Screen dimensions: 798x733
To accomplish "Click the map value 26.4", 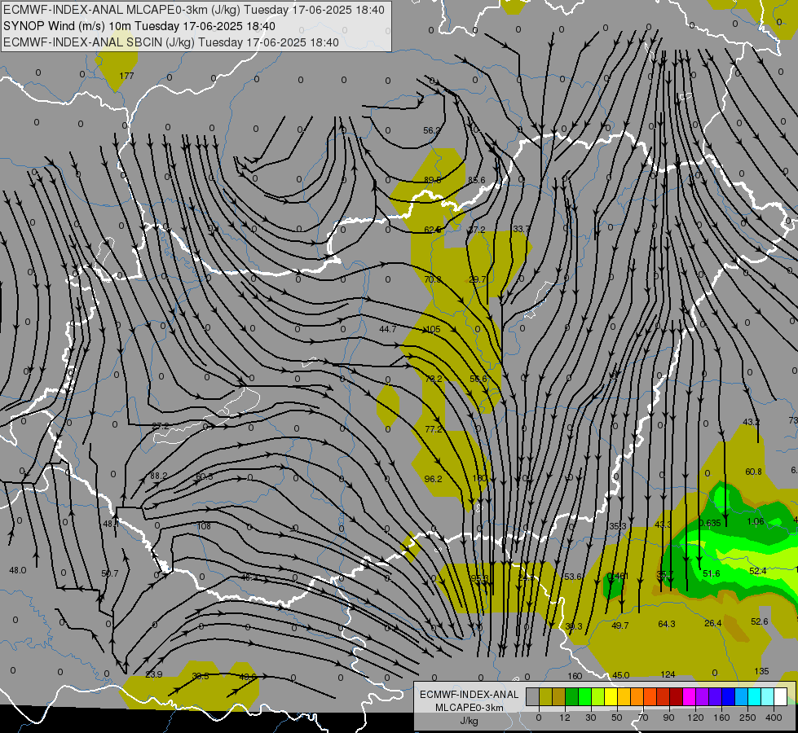I will click(x=713, y=623).
